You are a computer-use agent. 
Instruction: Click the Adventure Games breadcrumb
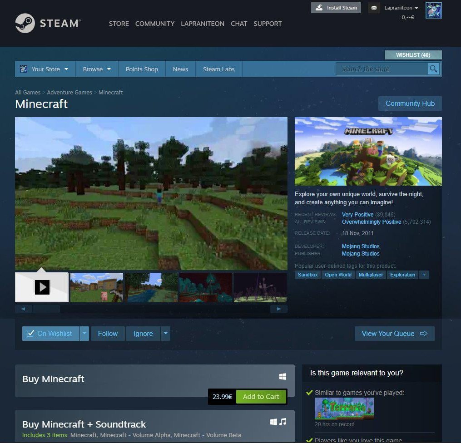click(x=69, y=92)
